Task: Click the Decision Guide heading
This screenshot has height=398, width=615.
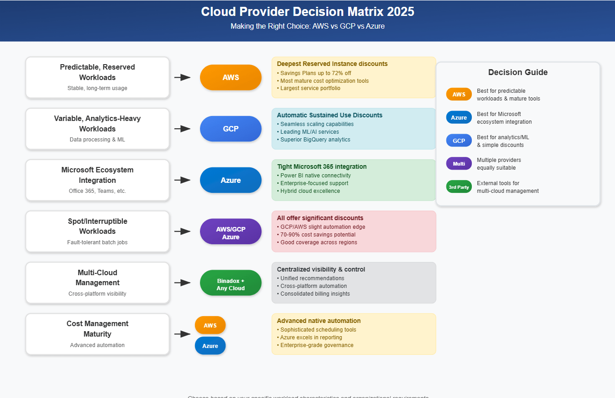Action: pyautogui.click(x=518, y=72)
